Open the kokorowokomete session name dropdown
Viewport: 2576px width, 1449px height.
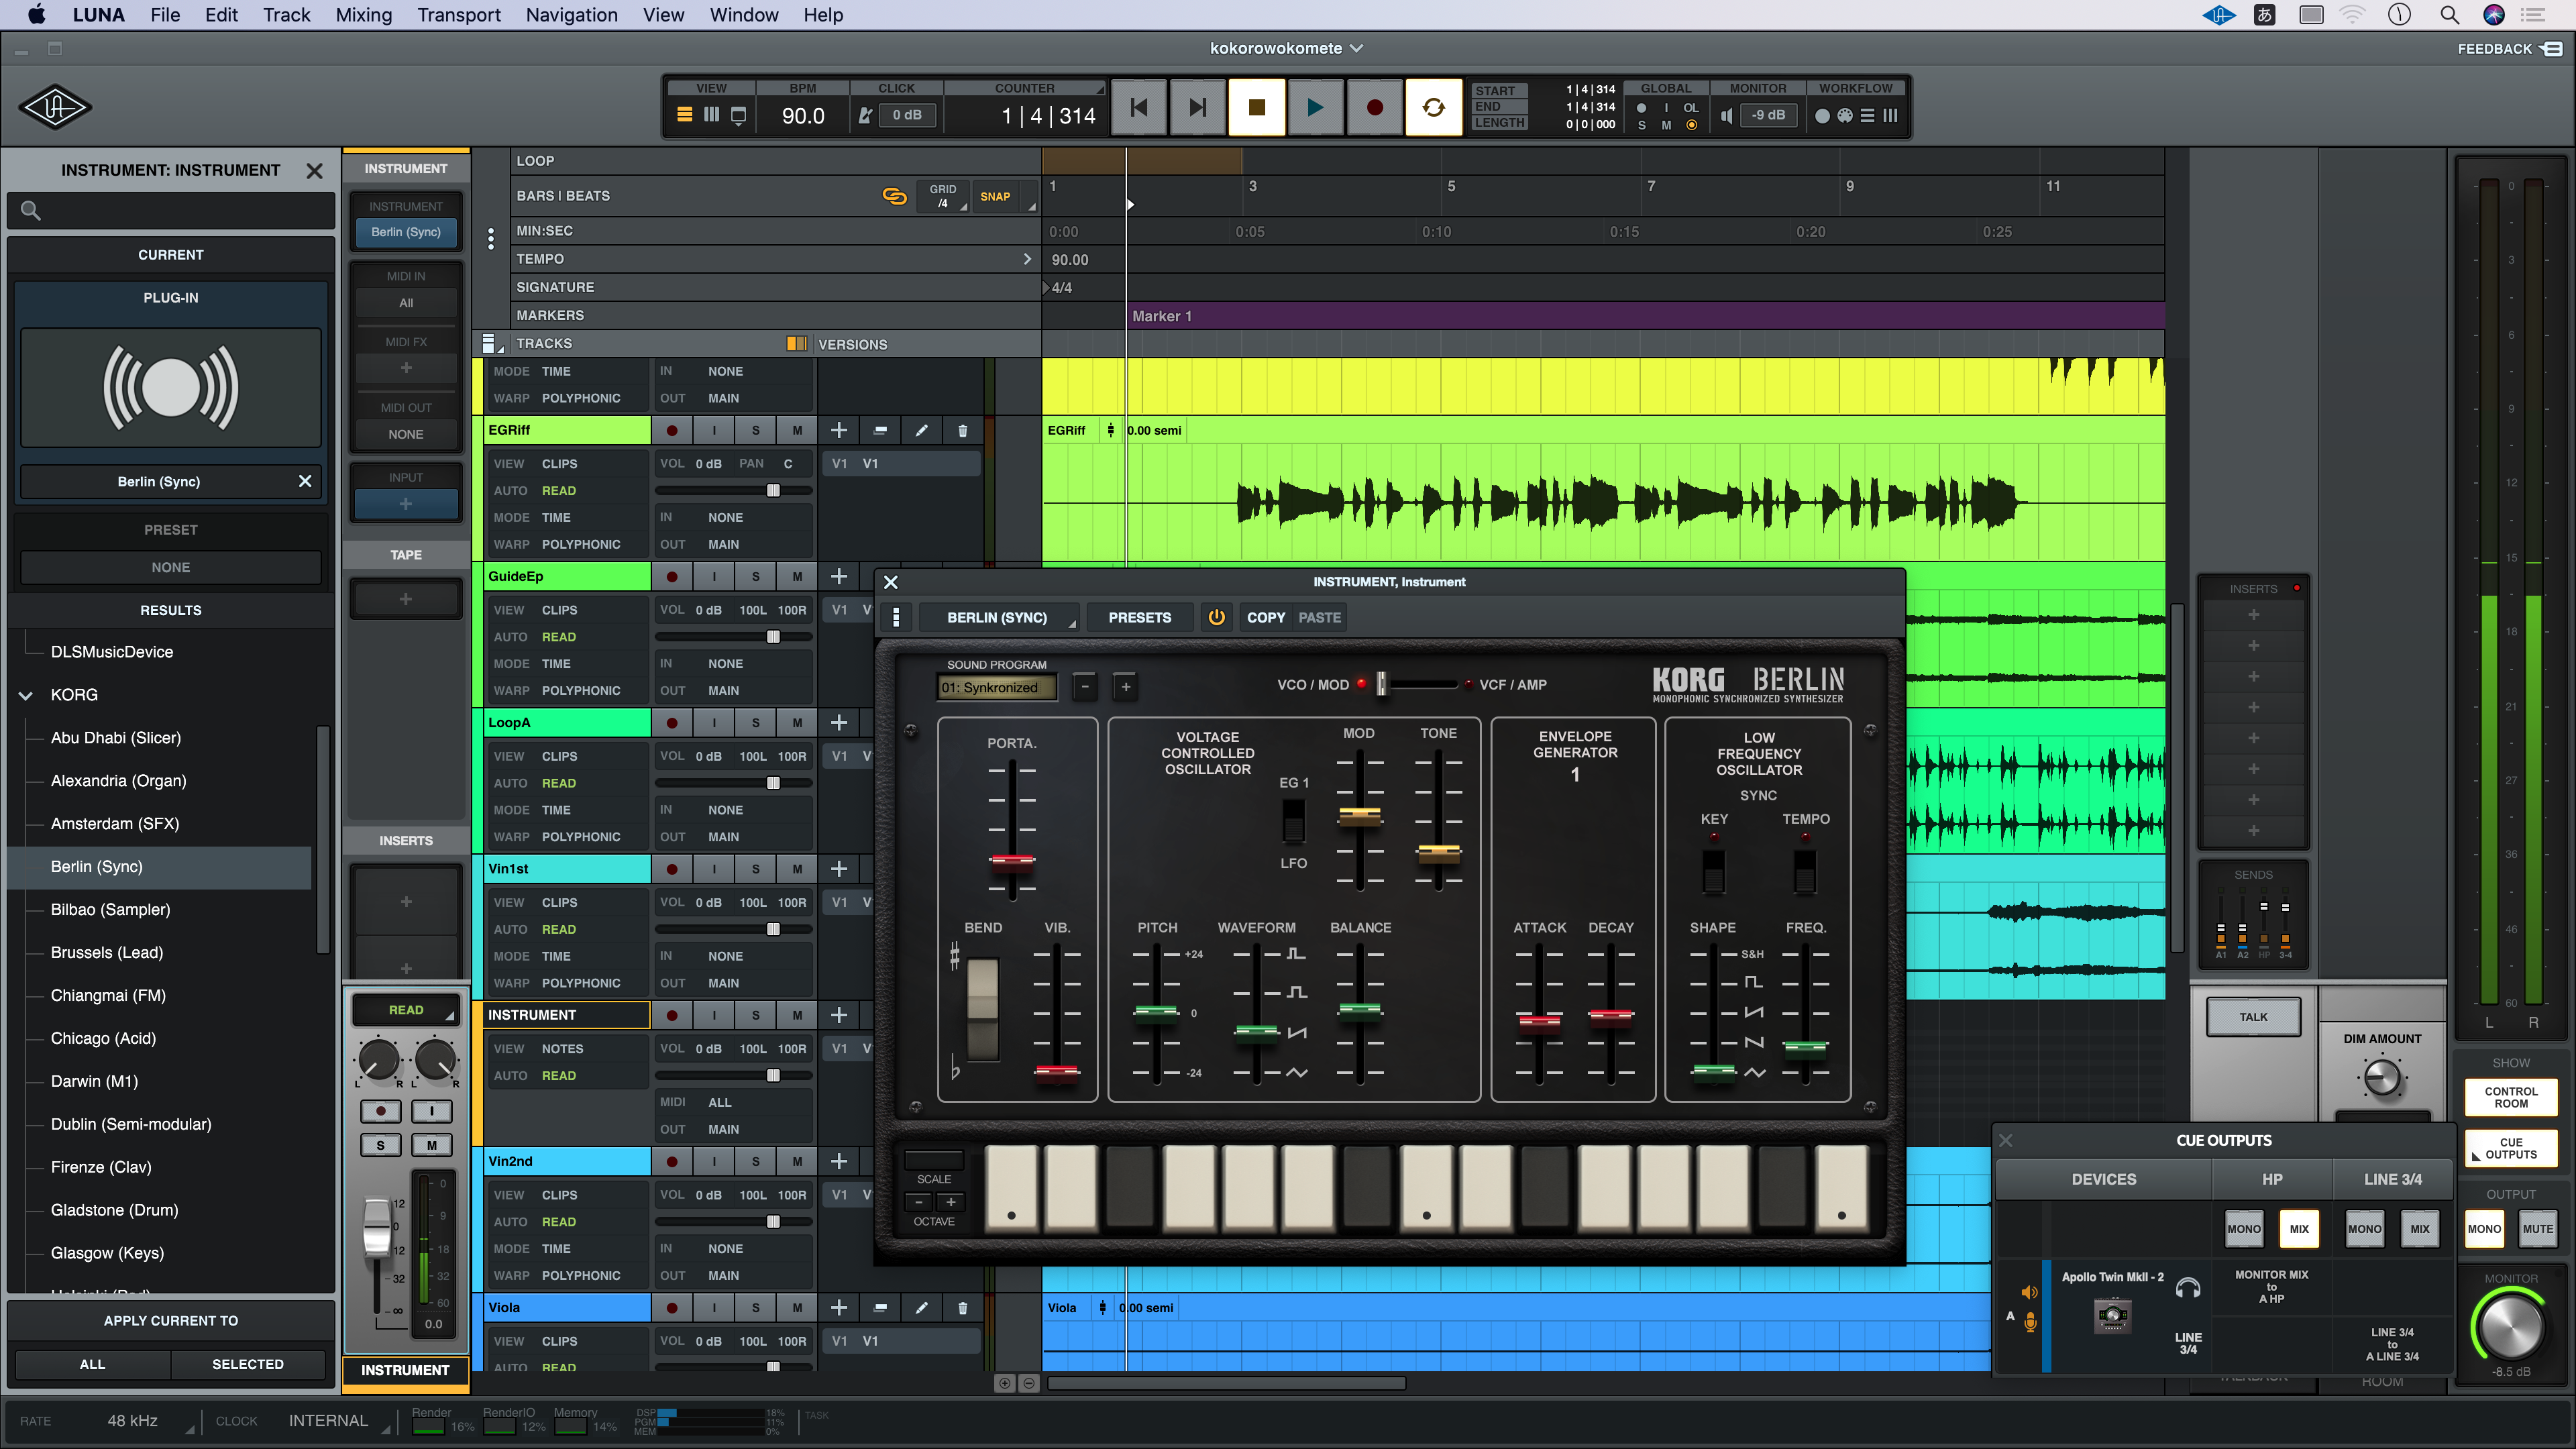(x=1286, y=48)
